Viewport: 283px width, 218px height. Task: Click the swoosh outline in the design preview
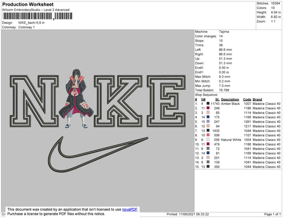(98, 154)
